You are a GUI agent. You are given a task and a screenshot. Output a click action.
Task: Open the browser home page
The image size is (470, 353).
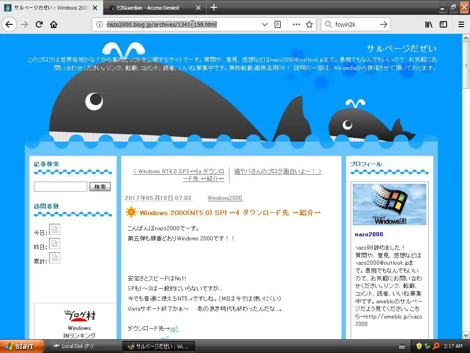(54, 24)
